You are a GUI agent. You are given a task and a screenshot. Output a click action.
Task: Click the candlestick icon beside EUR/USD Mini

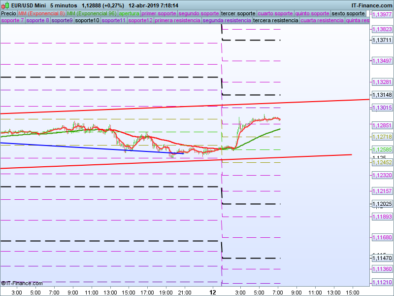tap(6, 5)
